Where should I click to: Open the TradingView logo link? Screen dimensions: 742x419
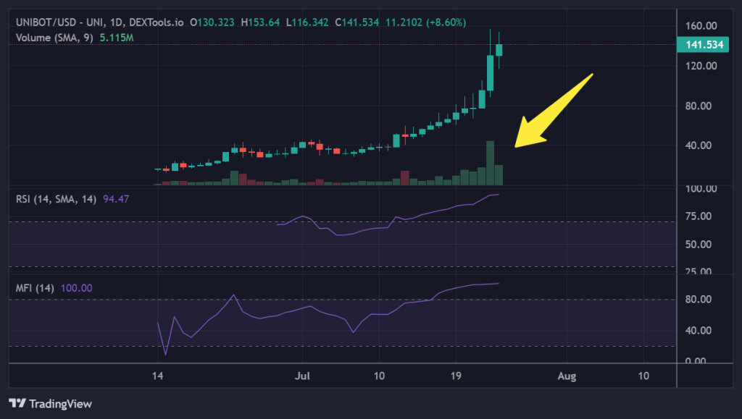tap(50, 404)
